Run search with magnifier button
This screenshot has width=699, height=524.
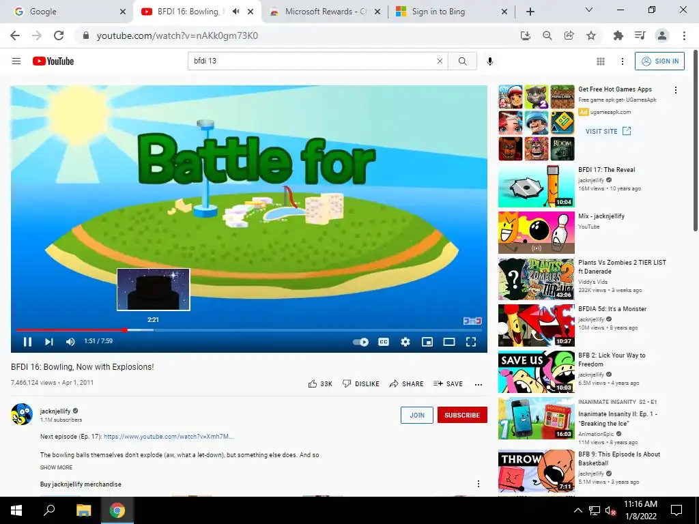(x=462, y=61)
